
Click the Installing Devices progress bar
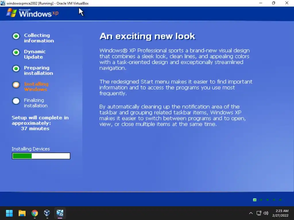[41, 156]
